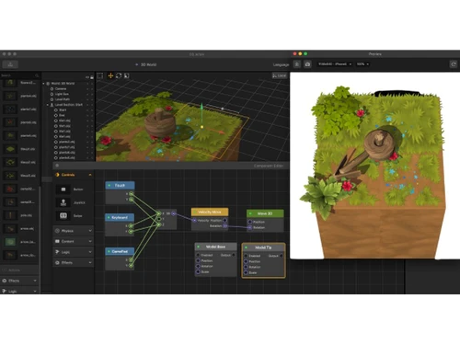Click the Actions section in the left panel
This screenshot has width=460, height=345.
coord(19,270)
